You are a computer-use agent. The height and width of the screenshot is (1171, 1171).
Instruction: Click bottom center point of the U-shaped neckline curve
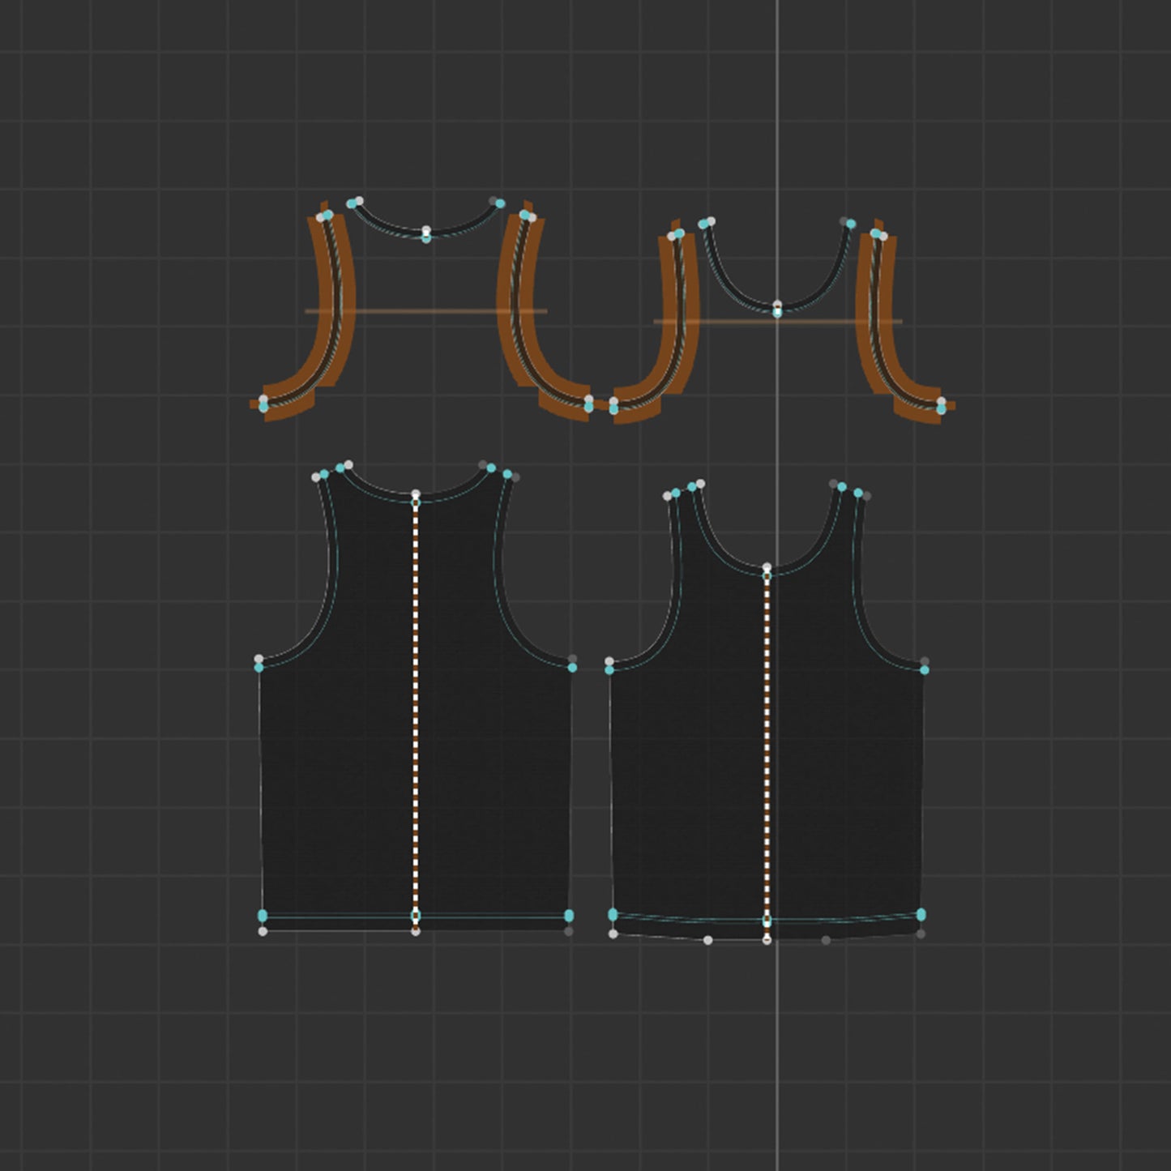click(777, 308)
